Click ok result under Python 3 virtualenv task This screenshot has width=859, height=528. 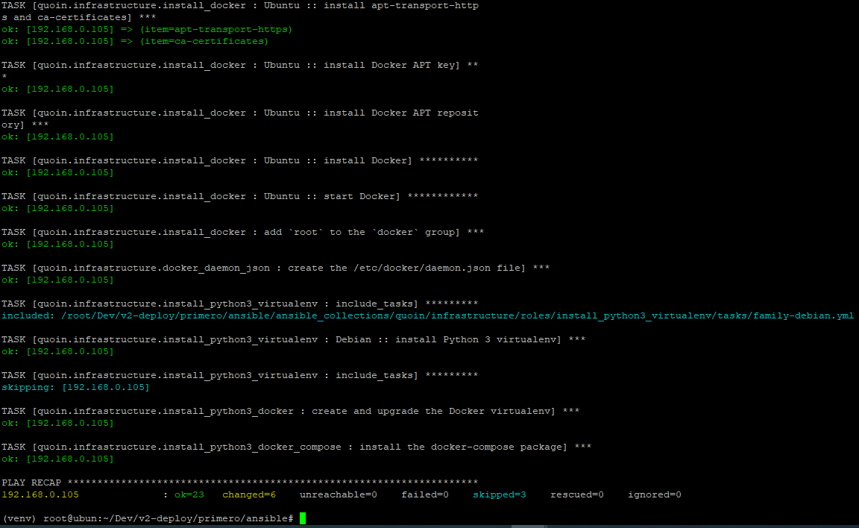click(x=57, y=352)
